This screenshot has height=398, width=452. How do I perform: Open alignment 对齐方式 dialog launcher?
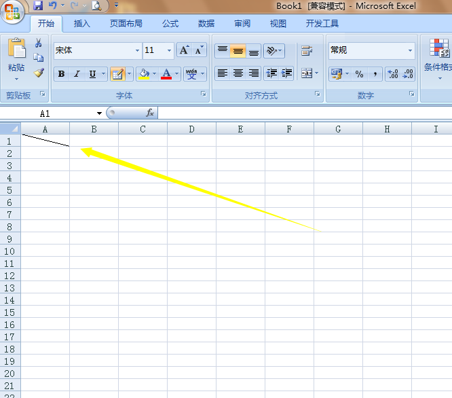tap(318, 94)
